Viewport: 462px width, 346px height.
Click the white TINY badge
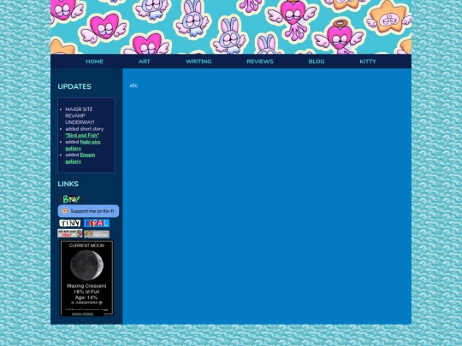point(70,223)
